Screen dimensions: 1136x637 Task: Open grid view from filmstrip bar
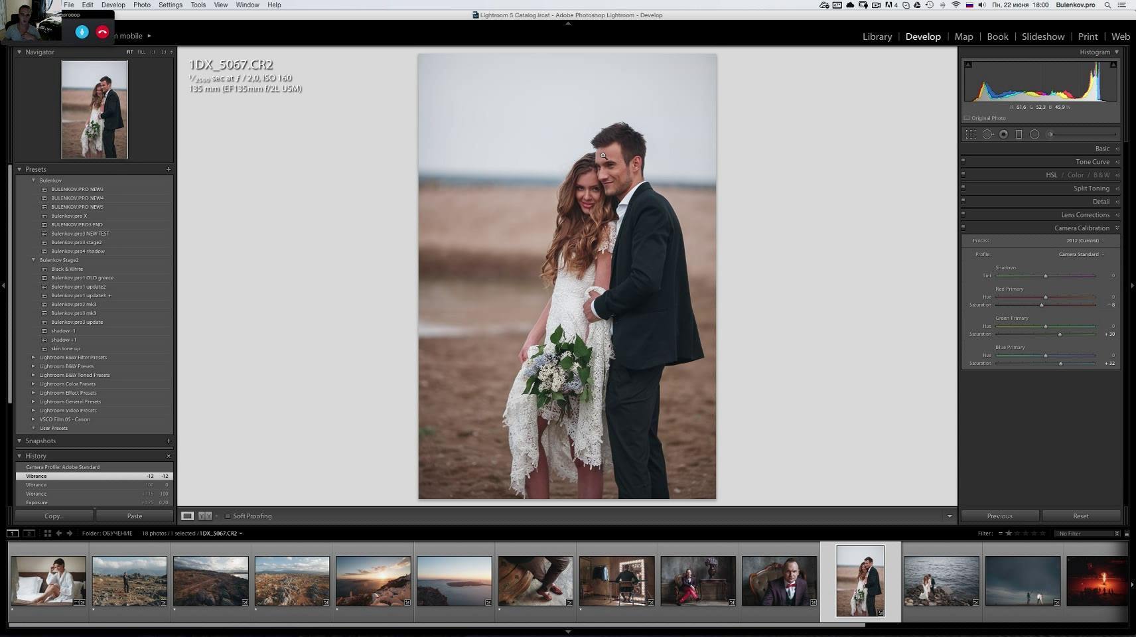click(47, 533)
